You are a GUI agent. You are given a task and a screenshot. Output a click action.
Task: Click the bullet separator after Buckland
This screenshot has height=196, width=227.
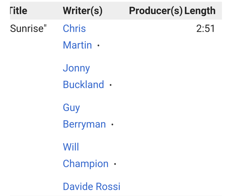111,85
